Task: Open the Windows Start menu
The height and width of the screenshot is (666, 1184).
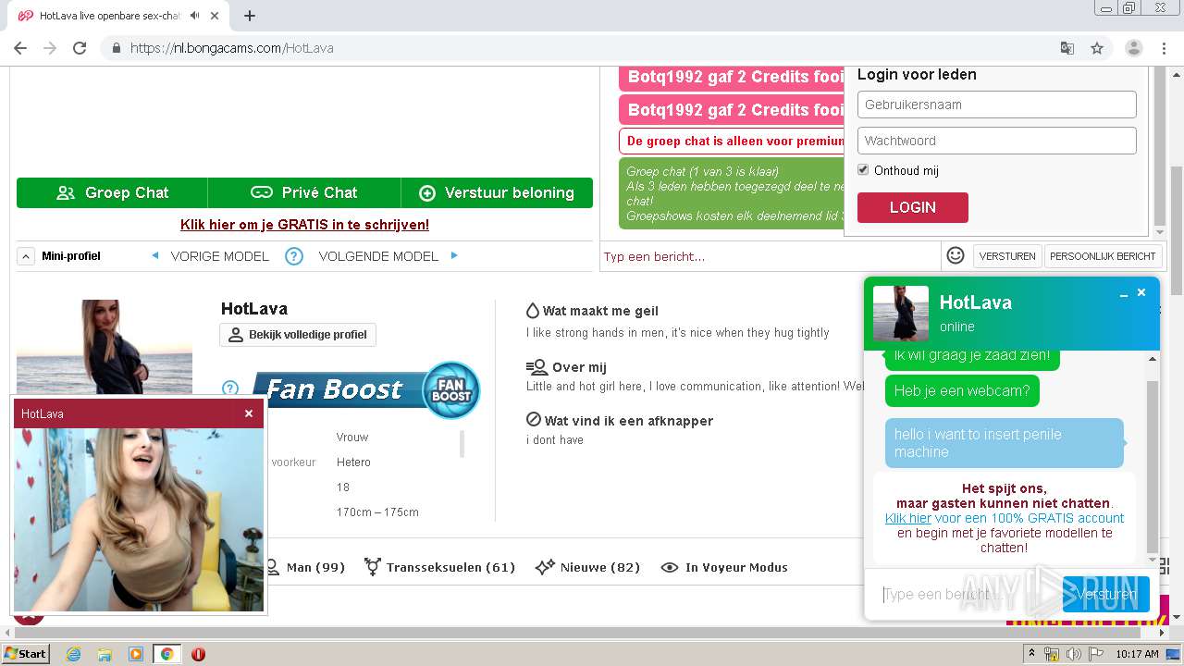Action: [x=26, y=654]
